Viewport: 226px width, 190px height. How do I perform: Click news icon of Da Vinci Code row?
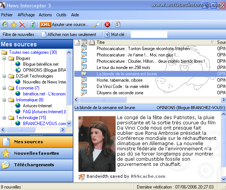pyautogui.click(x=84, y=86)
